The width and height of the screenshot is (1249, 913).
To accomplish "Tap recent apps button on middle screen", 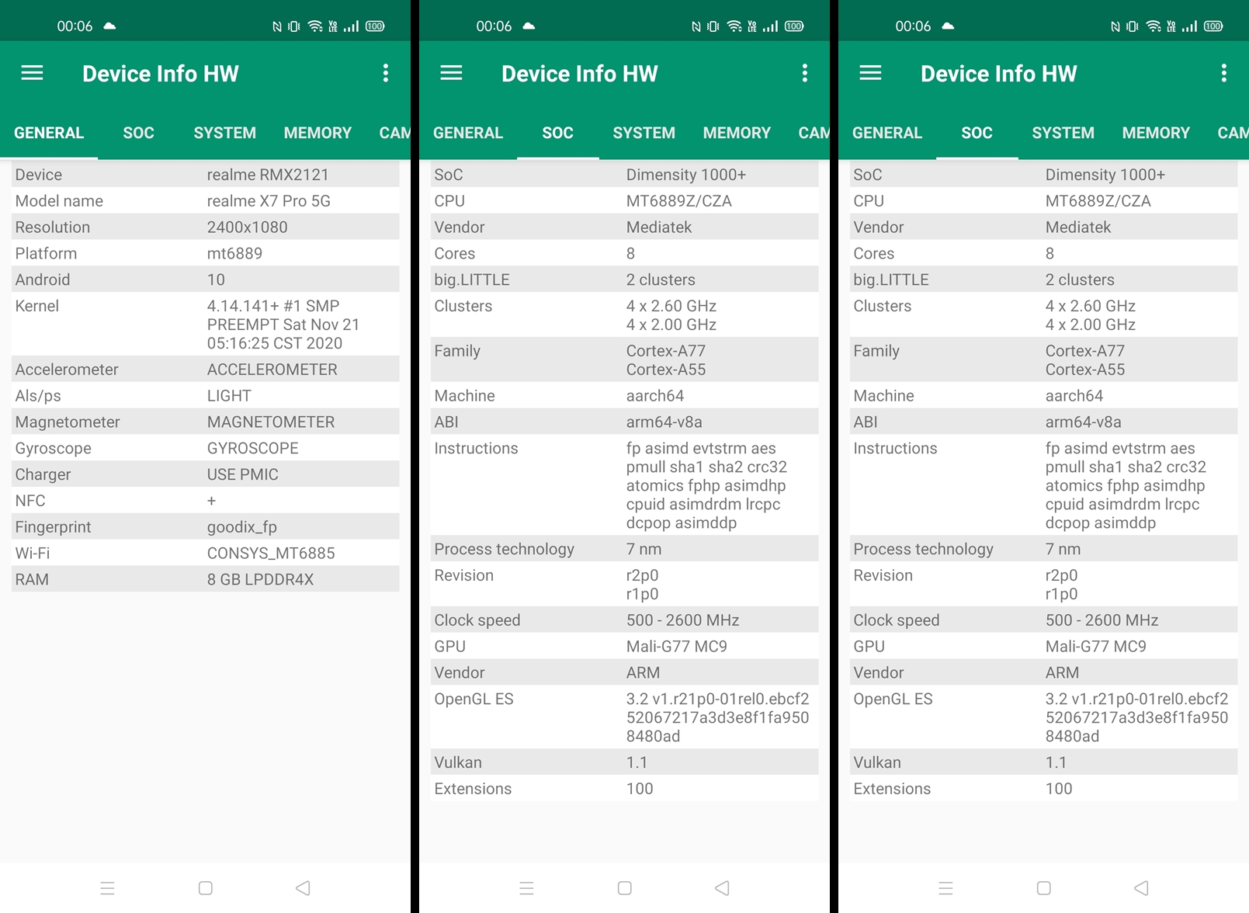I will [526, 887].
